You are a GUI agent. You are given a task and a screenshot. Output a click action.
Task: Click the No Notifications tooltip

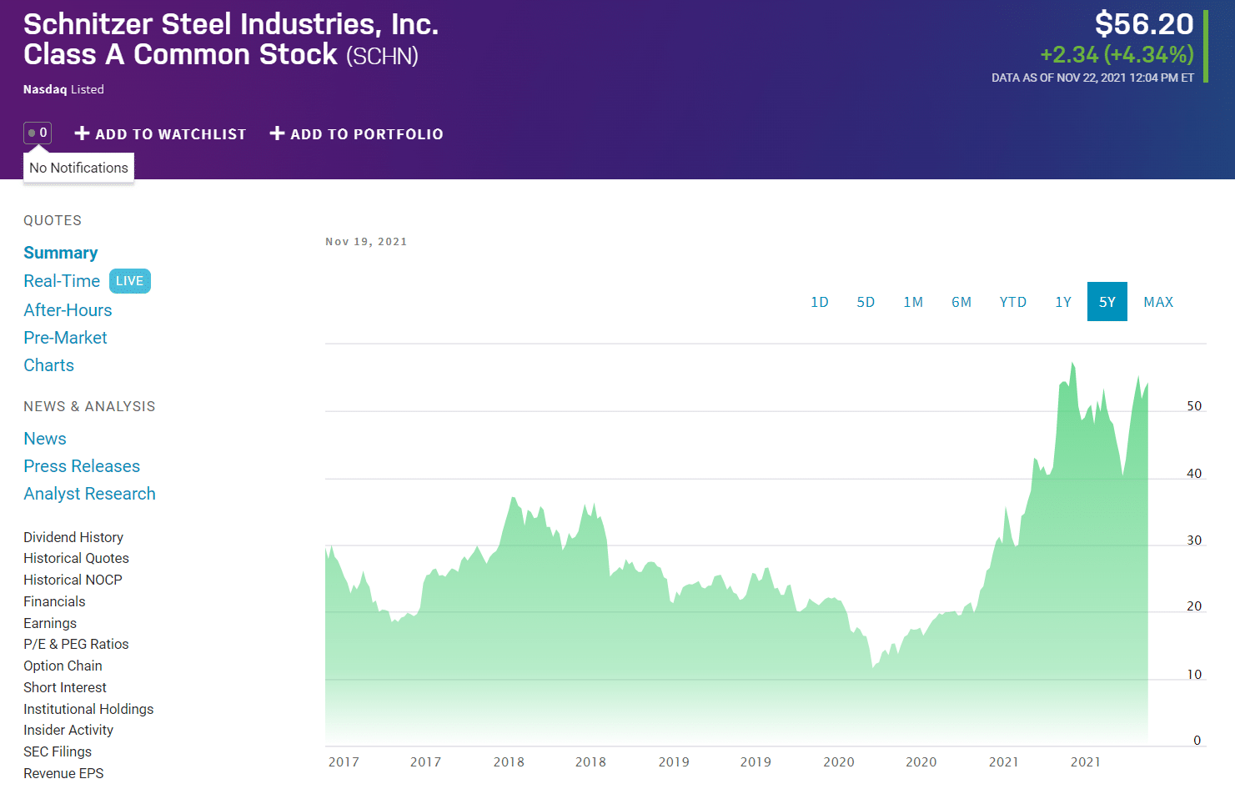point(78,168)
